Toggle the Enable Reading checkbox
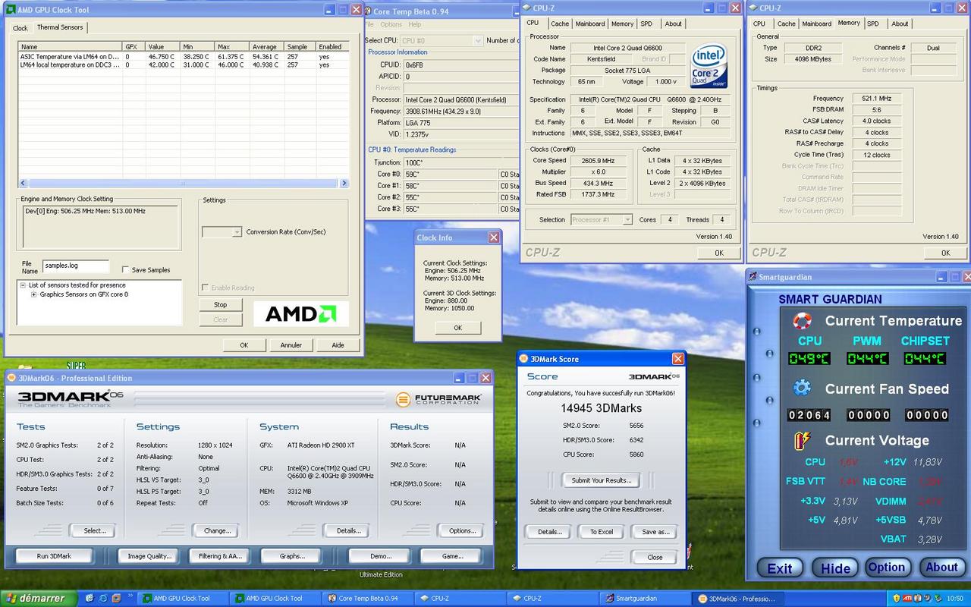Viewport: 971px width, 607px height. click(x=206, y=288)
